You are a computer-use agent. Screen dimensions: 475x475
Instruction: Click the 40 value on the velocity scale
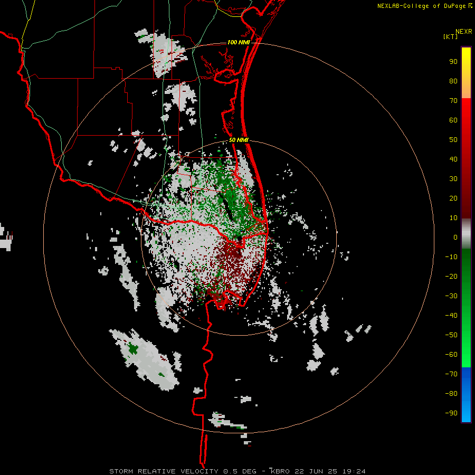click(x=453, y=159)
